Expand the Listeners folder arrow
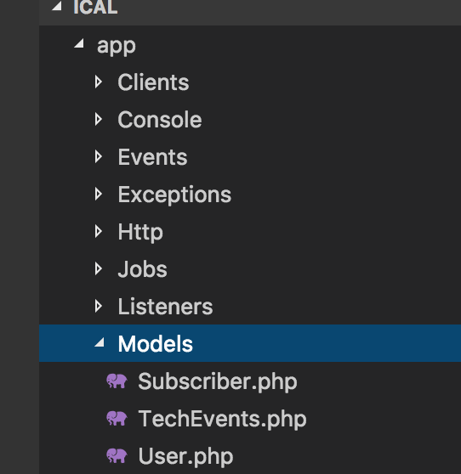 tap(98, 306)
